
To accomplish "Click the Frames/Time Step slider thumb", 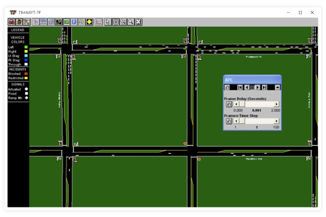I will pyautogui.click(x=242, y=121).
